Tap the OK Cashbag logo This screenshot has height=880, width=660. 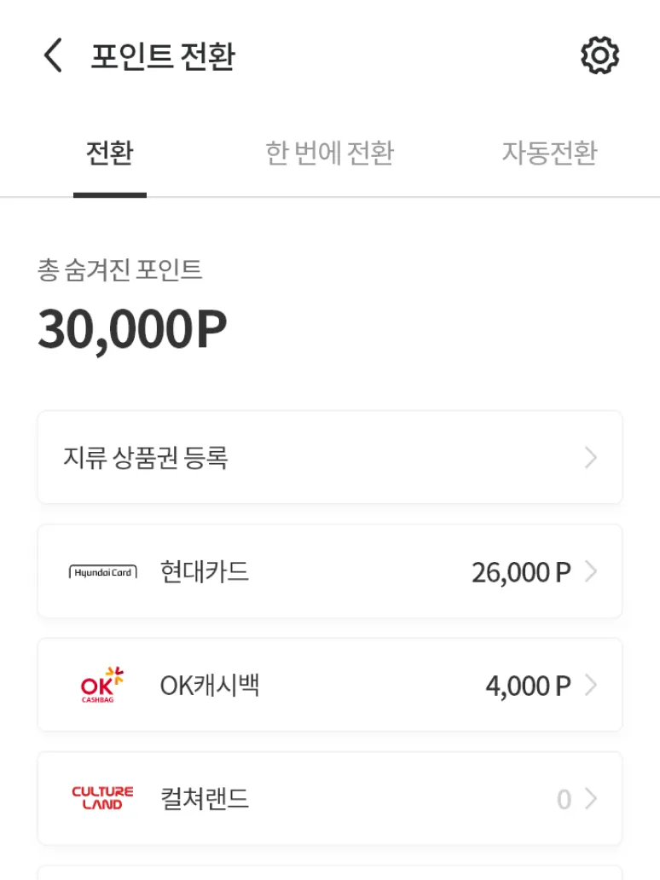[101, 685]
